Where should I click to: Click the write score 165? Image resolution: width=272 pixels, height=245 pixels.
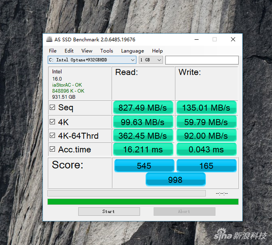206,165
